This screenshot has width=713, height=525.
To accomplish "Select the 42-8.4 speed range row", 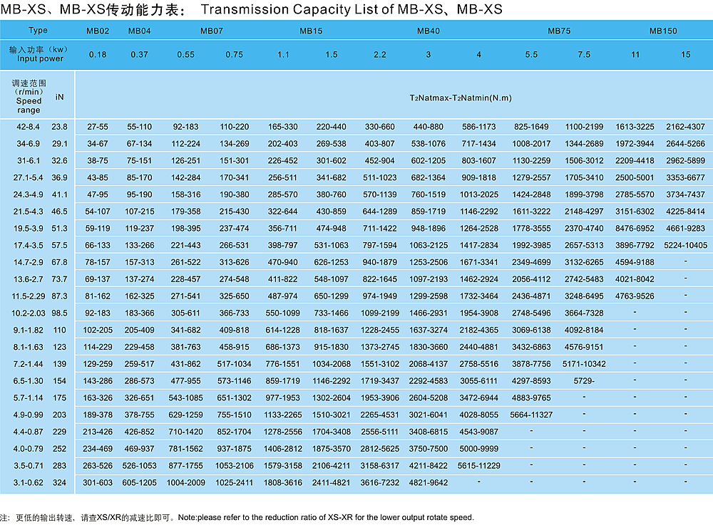I will [x=29, y=127].
